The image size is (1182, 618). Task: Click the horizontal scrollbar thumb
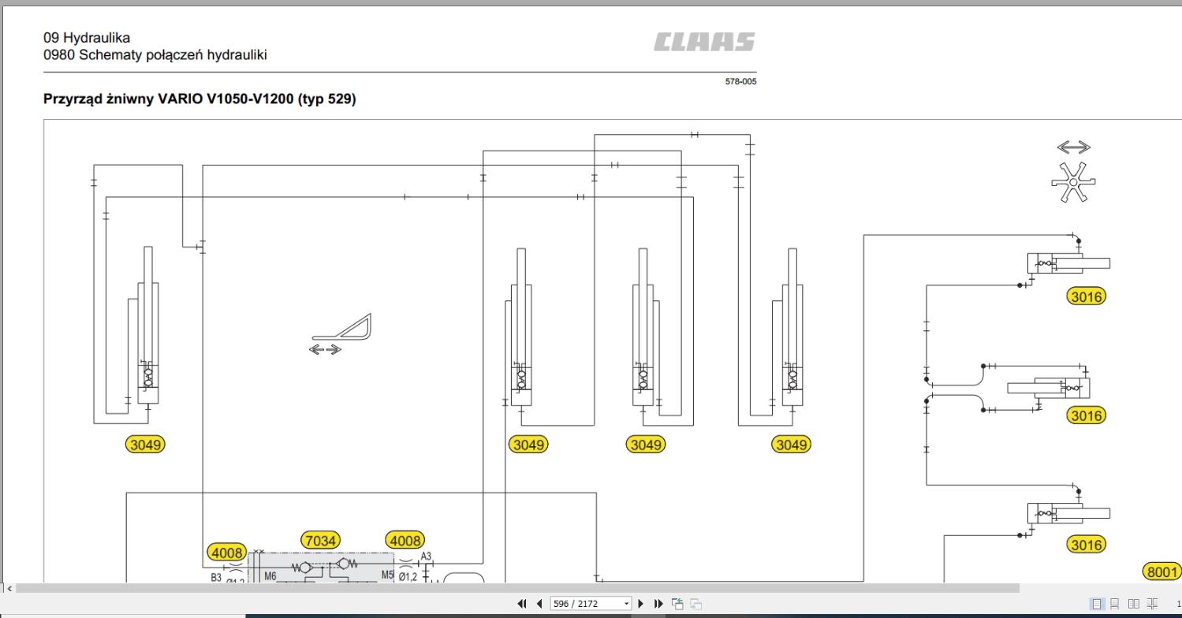tap(517, 588)
